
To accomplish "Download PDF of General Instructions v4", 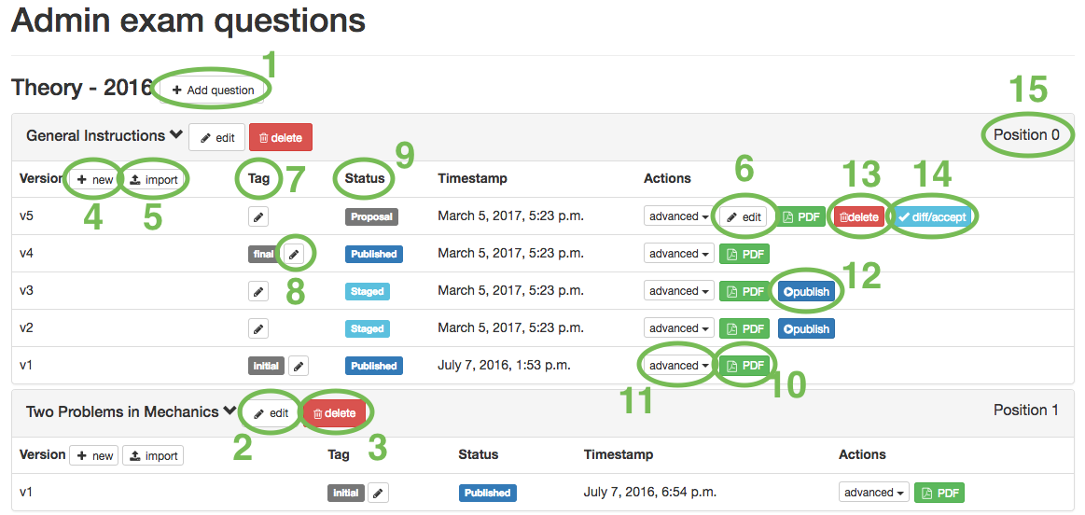I will tap(744, 254).
